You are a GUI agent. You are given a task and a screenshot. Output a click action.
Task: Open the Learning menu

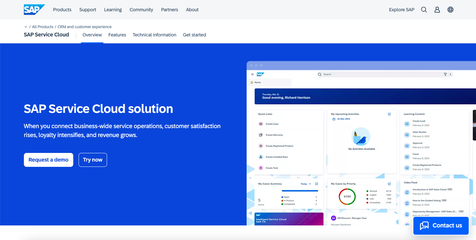(x=113, y=10)
